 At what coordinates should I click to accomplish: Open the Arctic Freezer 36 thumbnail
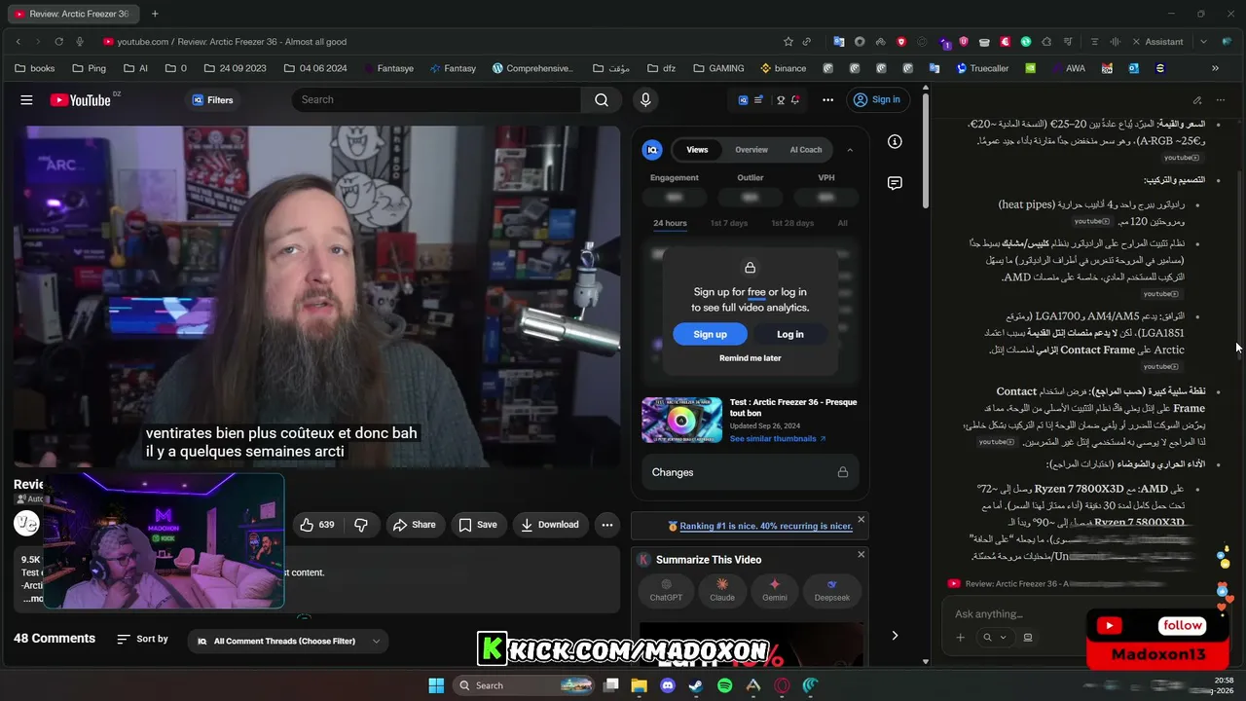pyautogui.click(x=681, y=420)
